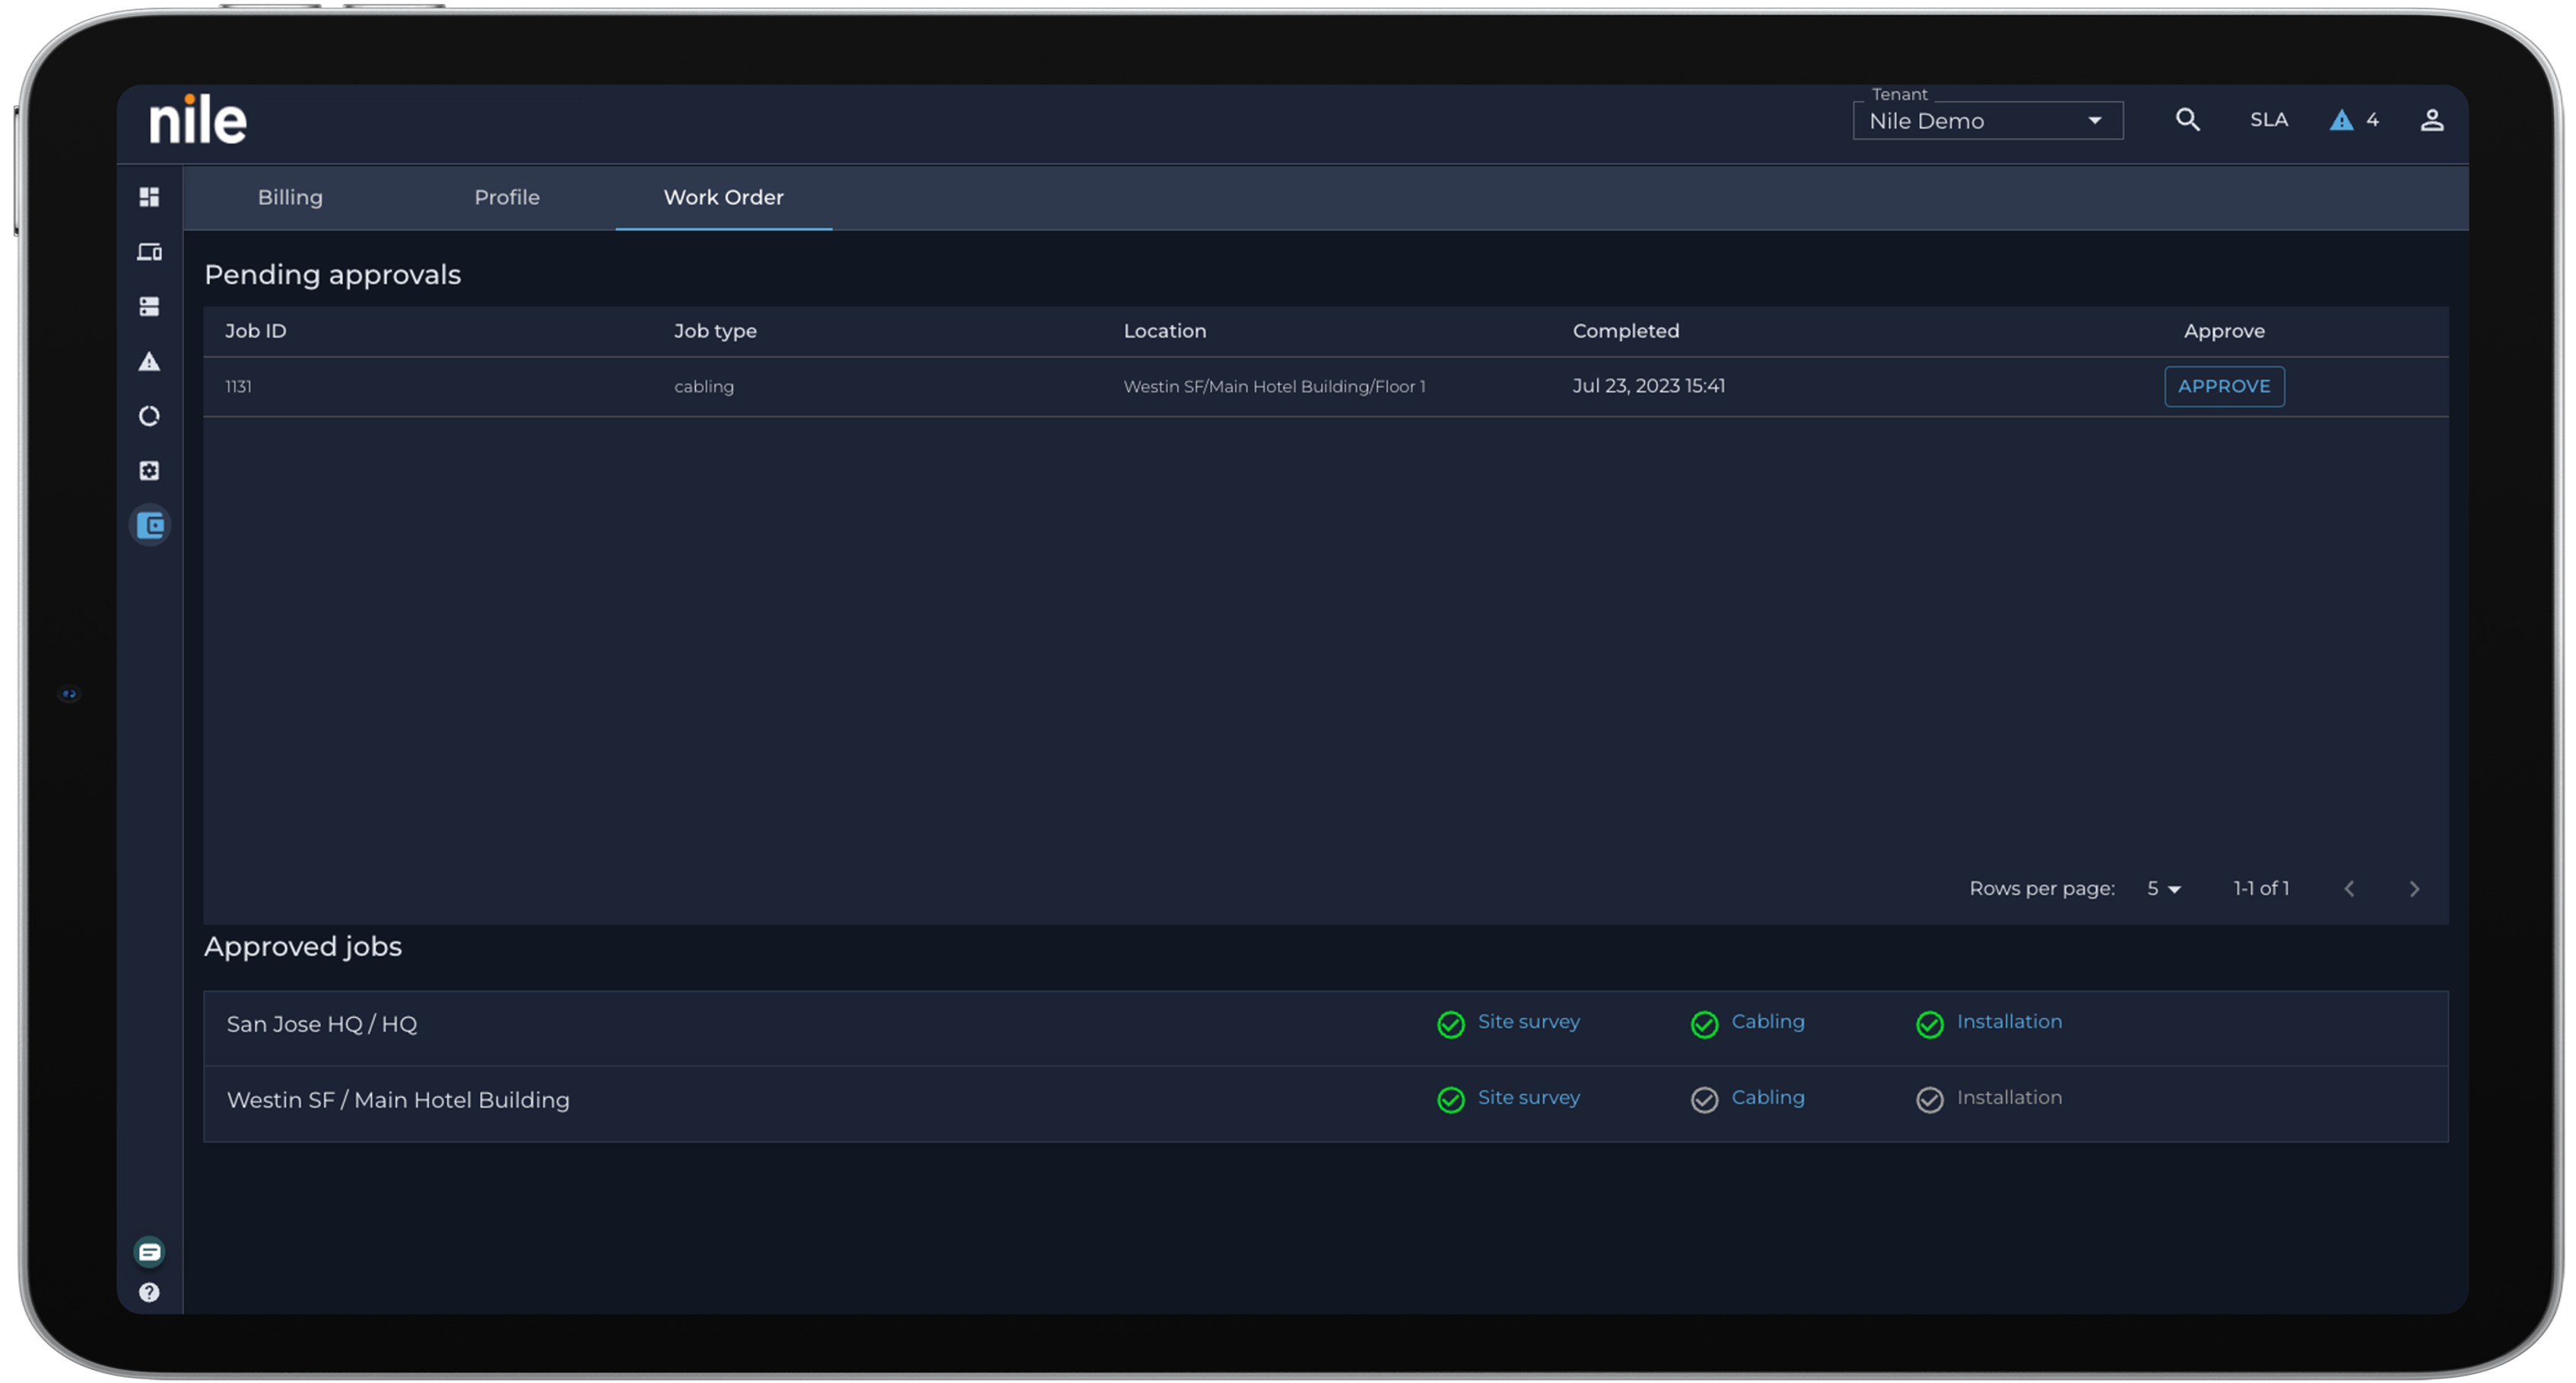Open the settings gear icon in sidebar
Screen dimensions: 2576x1383
tap(149, 470)
